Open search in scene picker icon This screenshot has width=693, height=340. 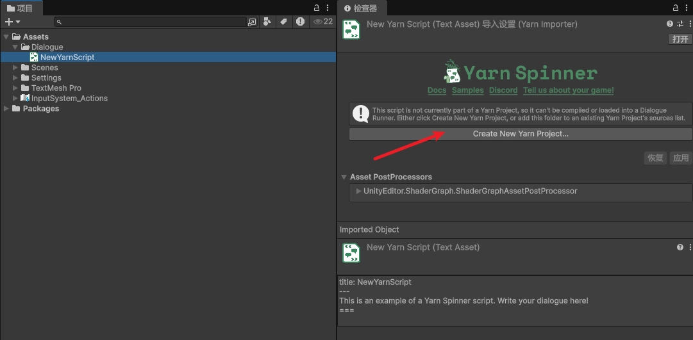coord(252,22)
